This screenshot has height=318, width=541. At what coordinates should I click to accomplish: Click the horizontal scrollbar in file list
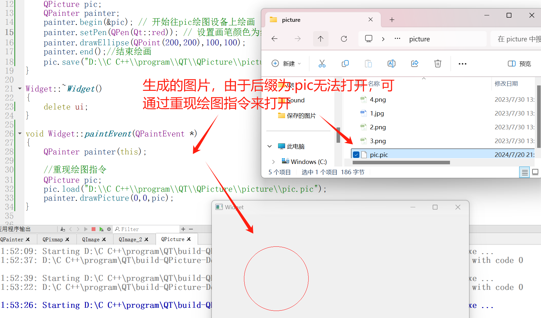point(401,163)
